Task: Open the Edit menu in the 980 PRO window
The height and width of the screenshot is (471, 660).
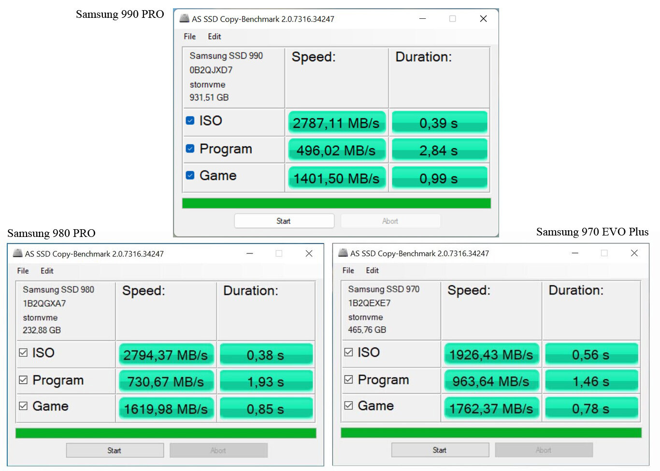Action: click(x=47, y=271)
